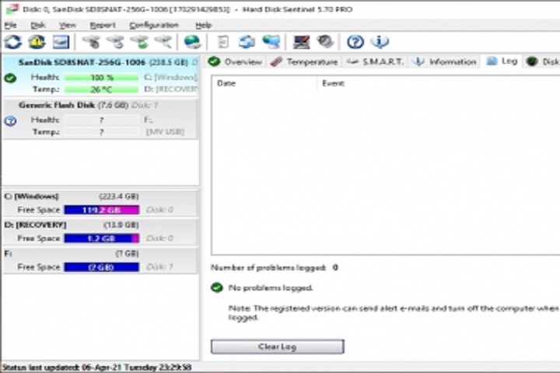The width and height of the screenshot is (560, 373).
Task: Open the Configuration menu
Action: point(153,25)
